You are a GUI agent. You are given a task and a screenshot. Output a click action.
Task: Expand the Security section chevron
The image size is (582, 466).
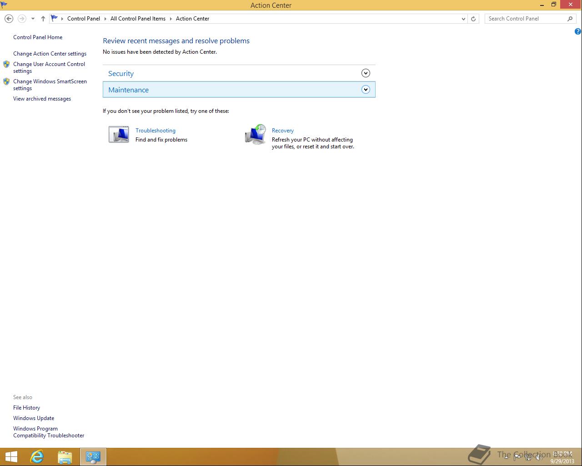(x=366, y=73)
